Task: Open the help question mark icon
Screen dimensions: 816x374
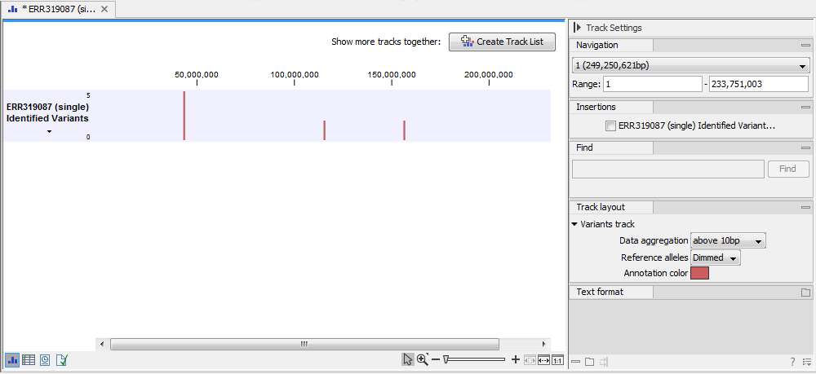Action: pos(792,362)
